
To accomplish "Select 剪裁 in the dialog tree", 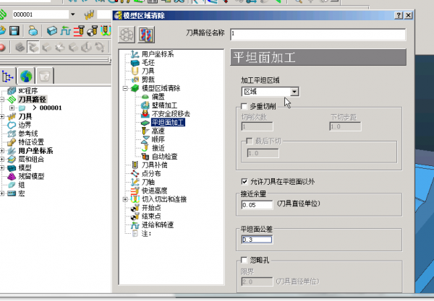I will [x=148, y=80].
